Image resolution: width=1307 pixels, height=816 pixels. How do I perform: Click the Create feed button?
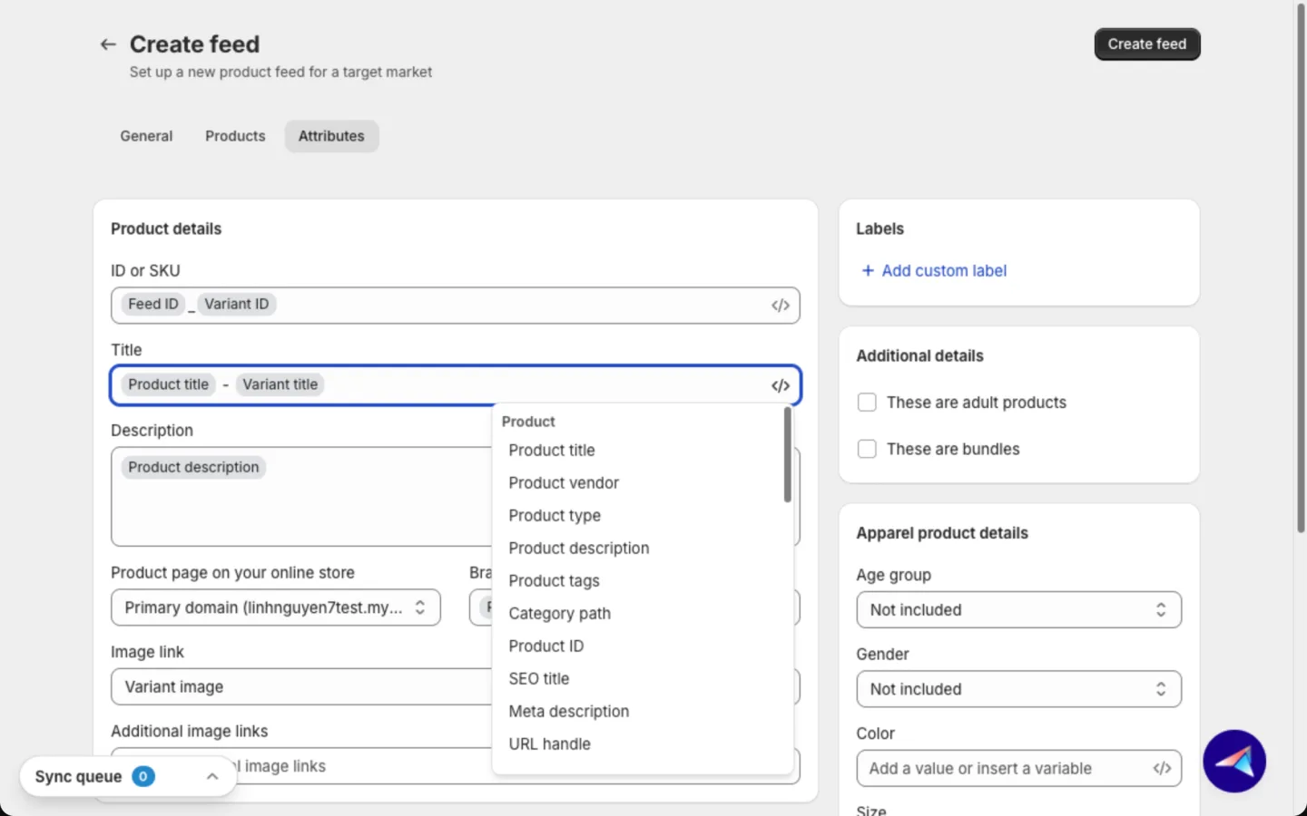coord(1147,44)
